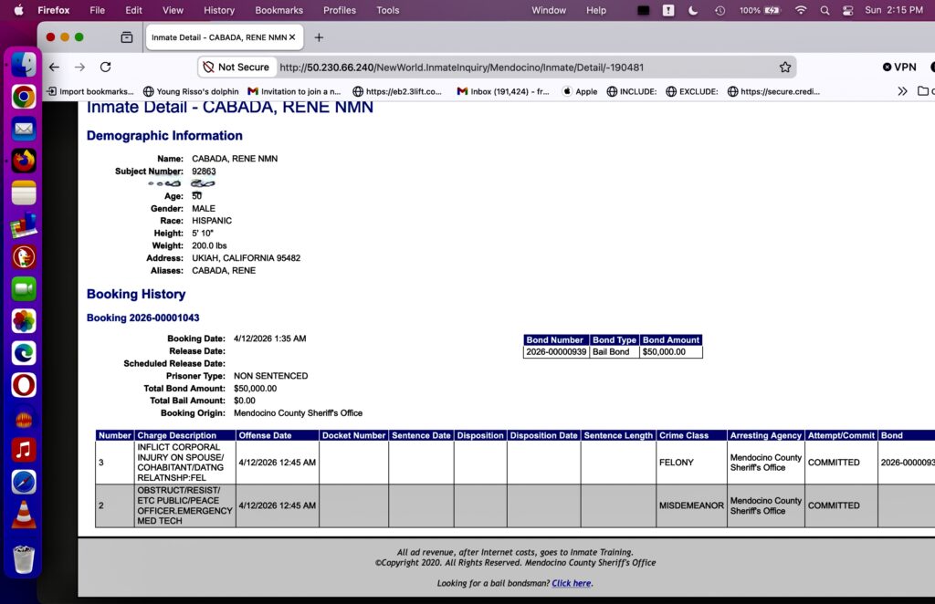Open the Bookmarks menu

point(278,10)
